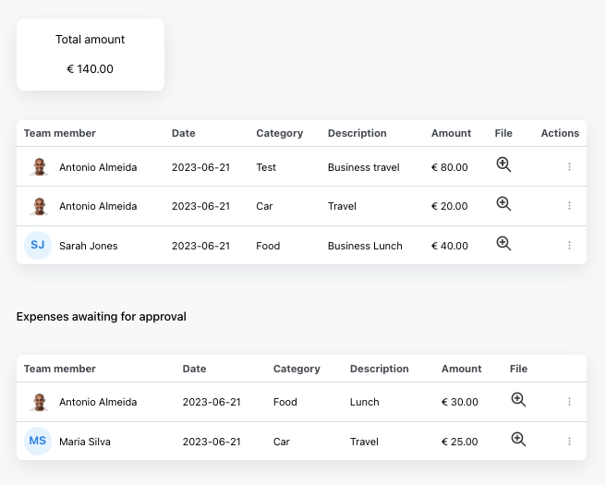Open three-dot menu for Maria Silva's row

coord(569,441)
